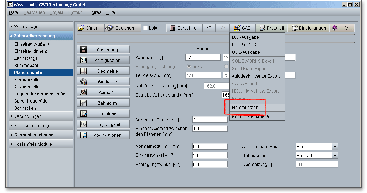
Task: Run calculation with the Berechnen calculator icon
Action: (x=184, y=28)
